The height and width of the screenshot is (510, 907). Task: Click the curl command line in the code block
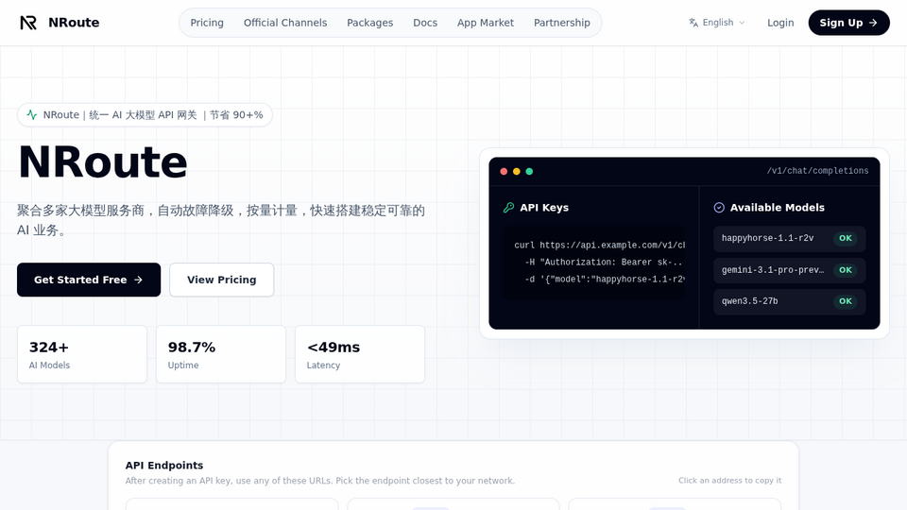click(x=599, y=246)
